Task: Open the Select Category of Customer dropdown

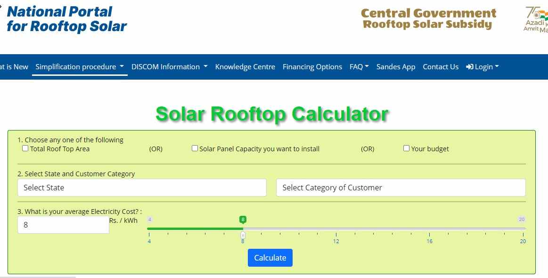Action: [x=401, y=187]
